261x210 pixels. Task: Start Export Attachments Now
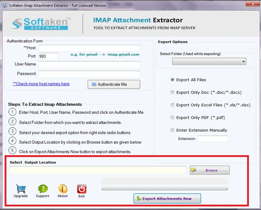[x=167, y=199]
